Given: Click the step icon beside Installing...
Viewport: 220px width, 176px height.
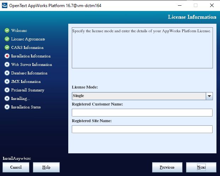Looking at the screenshot, I should (7, 98).
